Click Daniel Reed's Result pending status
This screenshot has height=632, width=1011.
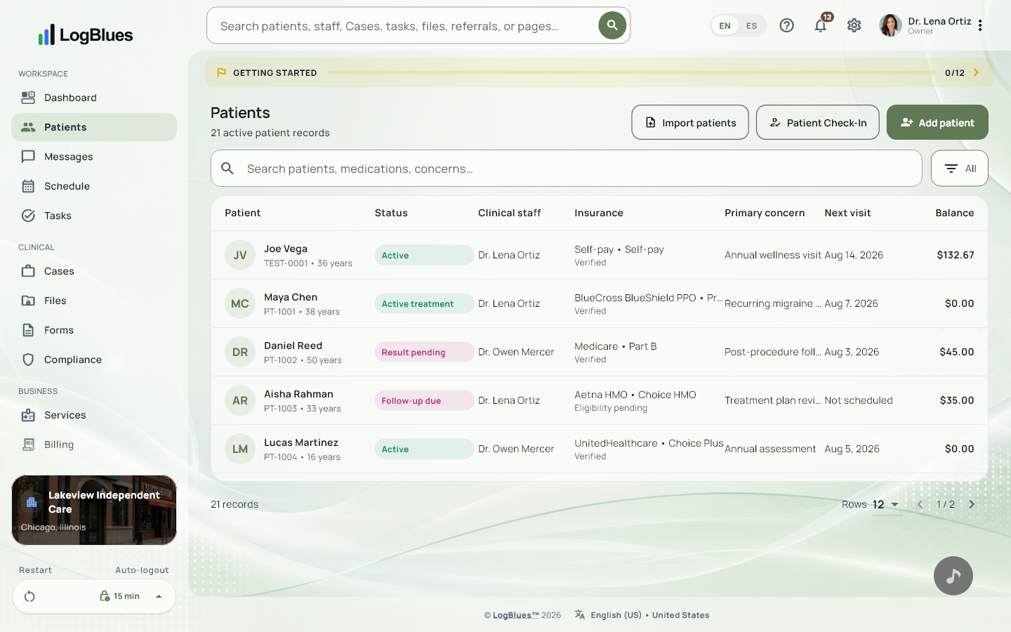click(424, 352)
